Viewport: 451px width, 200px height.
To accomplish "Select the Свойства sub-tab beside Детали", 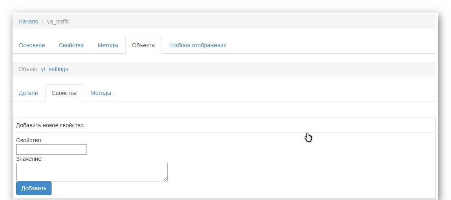I will pos(64,93).
